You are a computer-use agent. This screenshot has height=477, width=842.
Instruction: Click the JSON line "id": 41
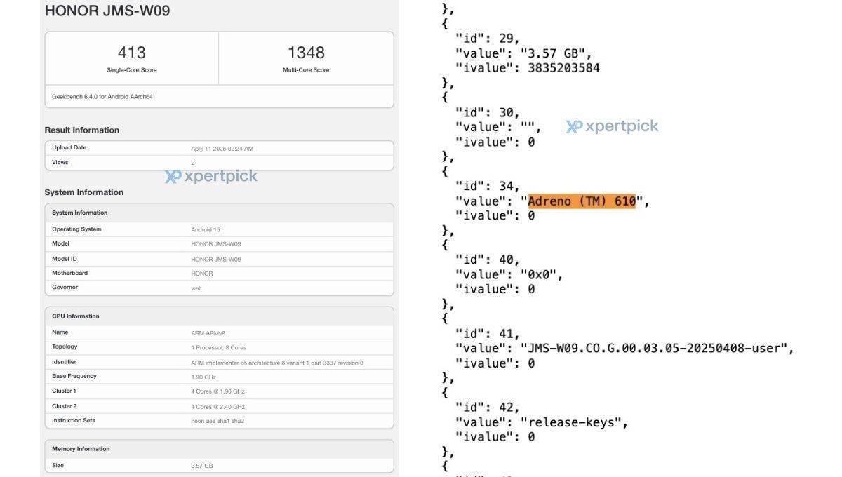[x=488, y=333]
